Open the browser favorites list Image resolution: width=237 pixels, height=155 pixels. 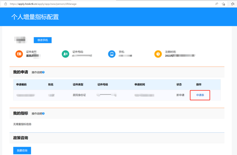point(232,4)
